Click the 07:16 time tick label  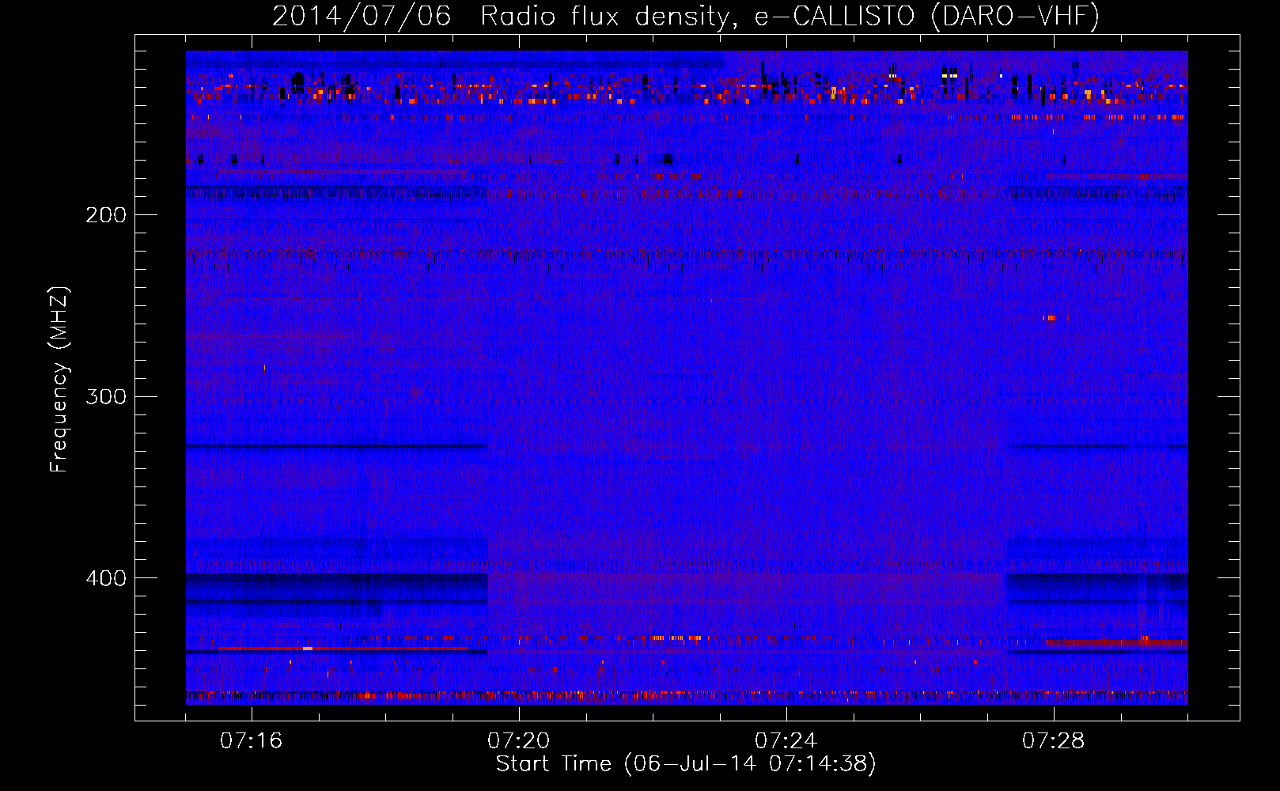click(252, 741)
